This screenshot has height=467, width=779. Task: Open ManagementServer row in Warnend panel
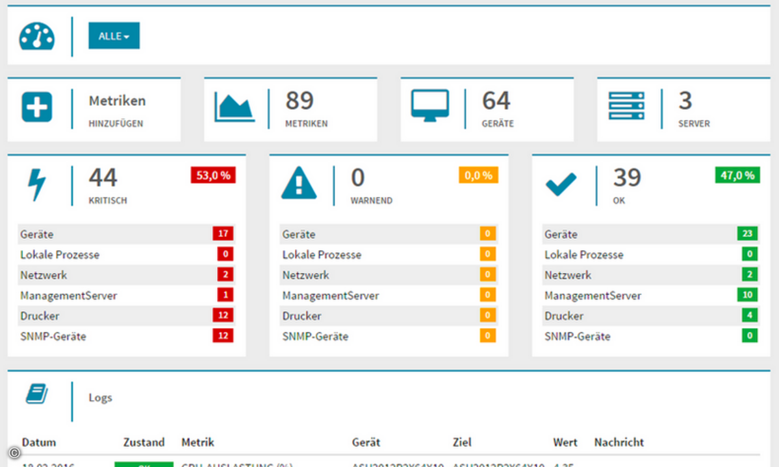click(x=389, y=295)
